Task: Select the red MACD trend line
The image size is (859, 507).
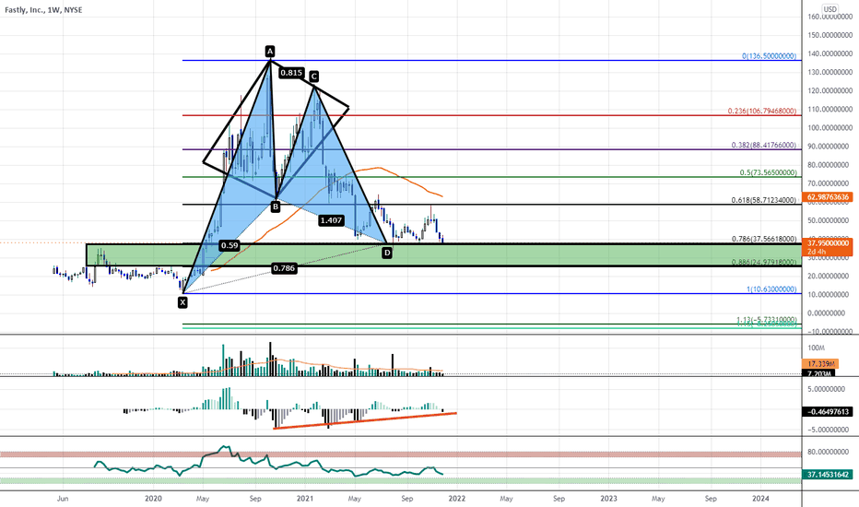Action: pyautogui.click(x=365, y=420)
